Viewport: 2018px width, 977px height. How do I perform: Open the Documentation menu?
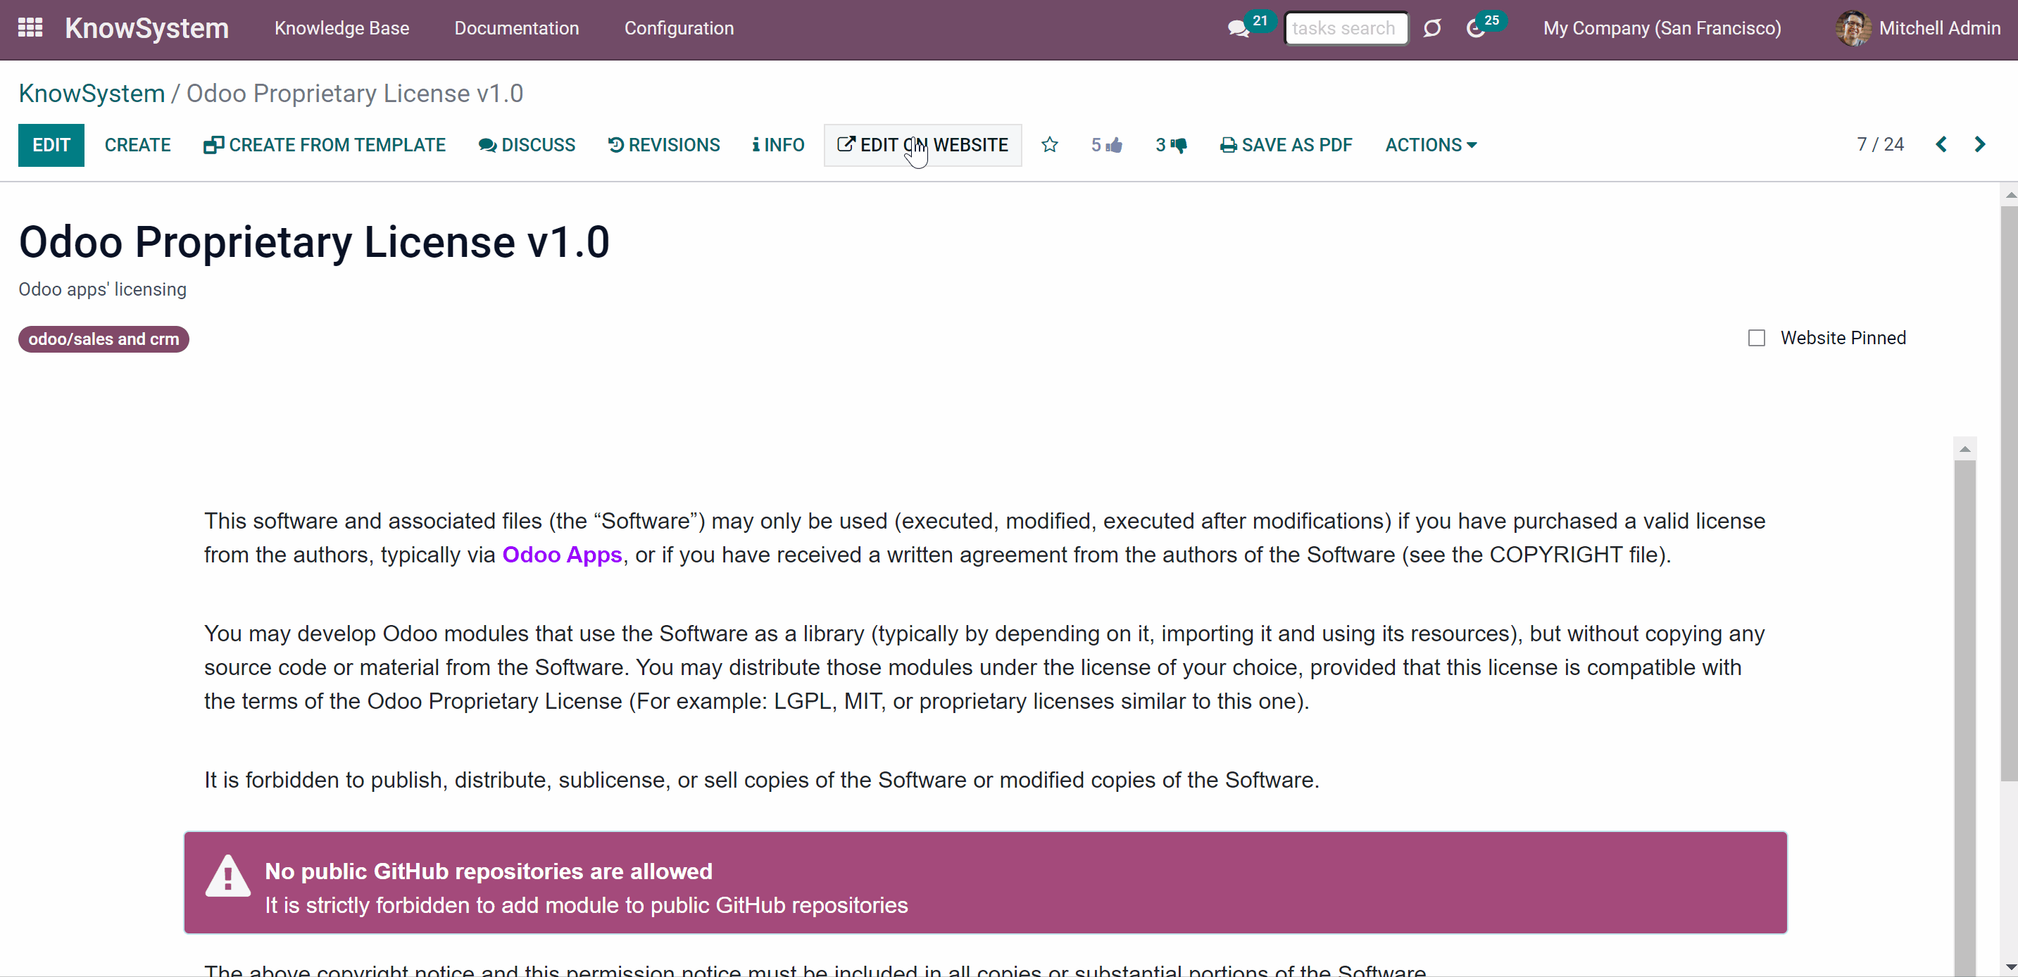[x=516, y=29]
